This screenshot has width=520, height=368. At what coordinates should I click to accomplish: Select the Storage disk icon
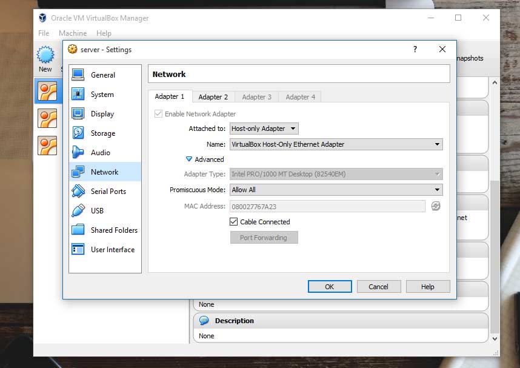click(x=78, y=133)
